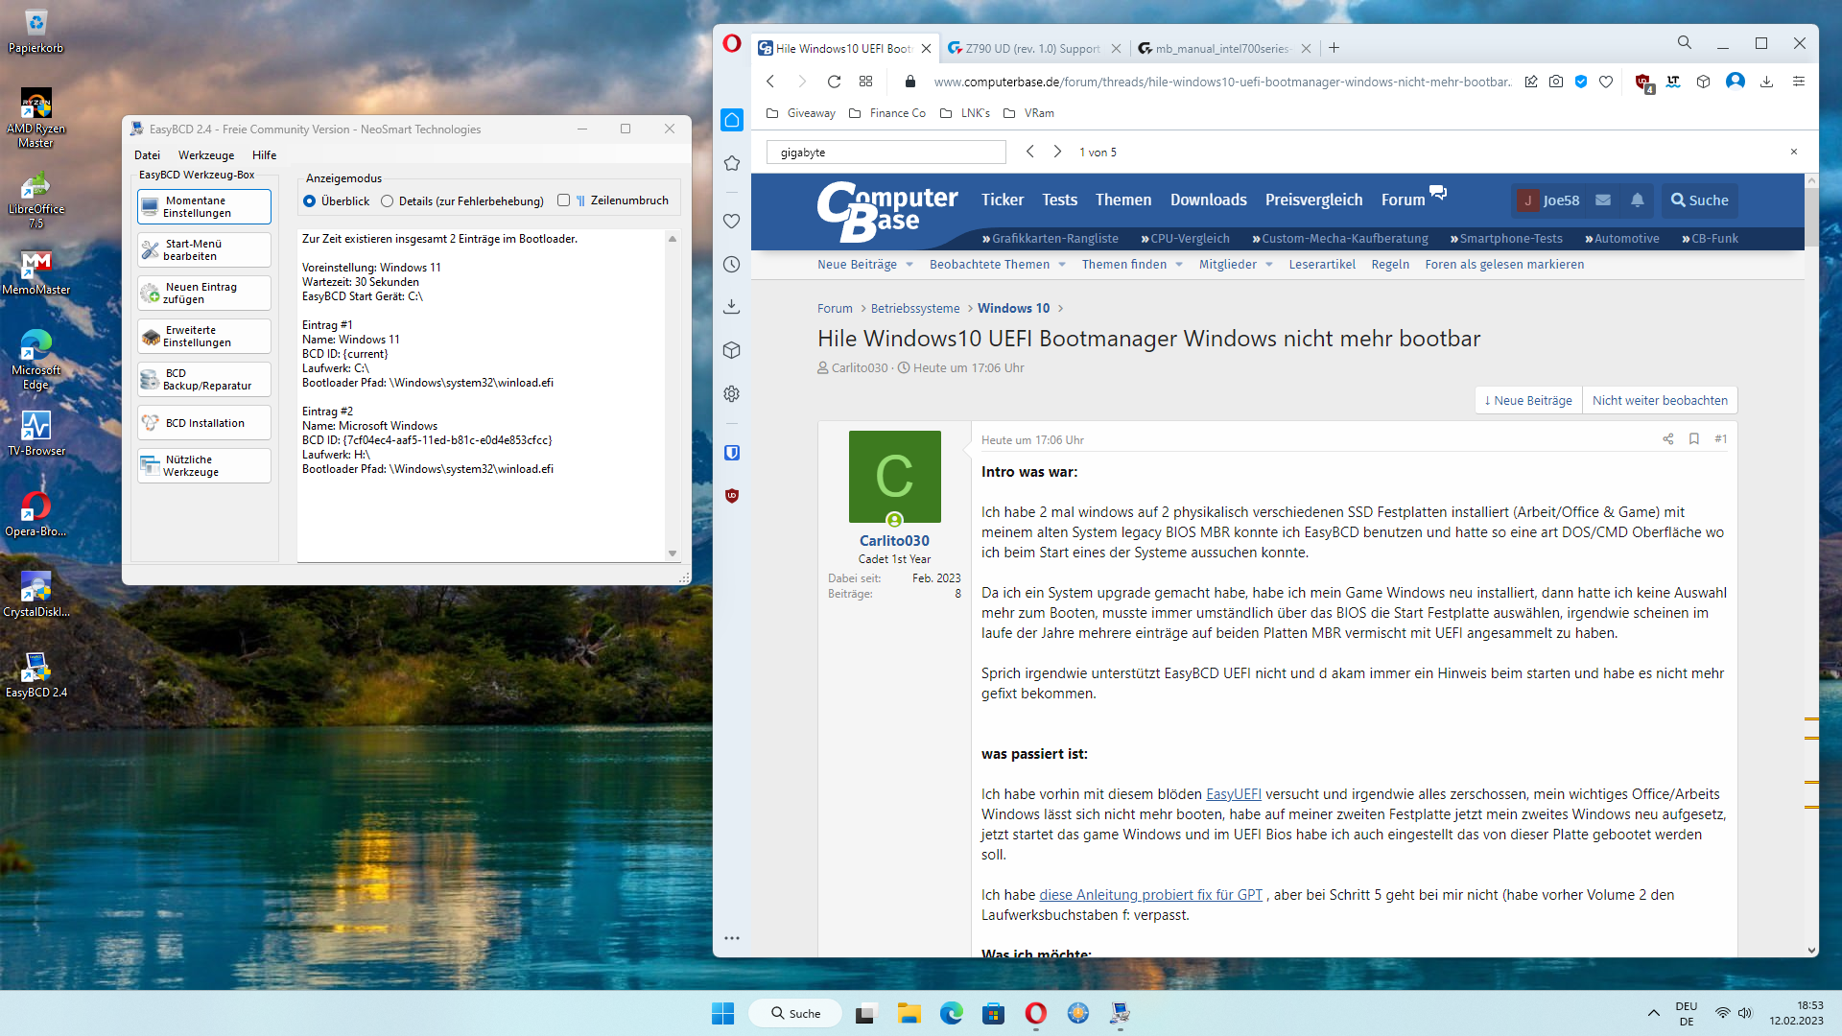The width and height of the screenshot is (1842, 1036).
Task: Select Details (zur Fehlerbehebung) radio button
Action: (x=388, y=201)
